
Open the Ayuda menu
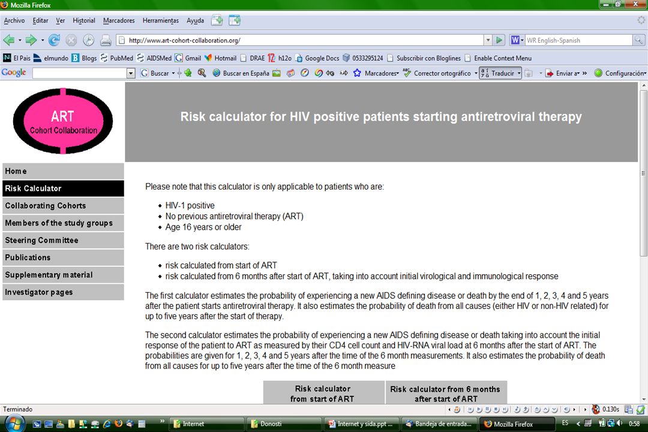(196, 20)
